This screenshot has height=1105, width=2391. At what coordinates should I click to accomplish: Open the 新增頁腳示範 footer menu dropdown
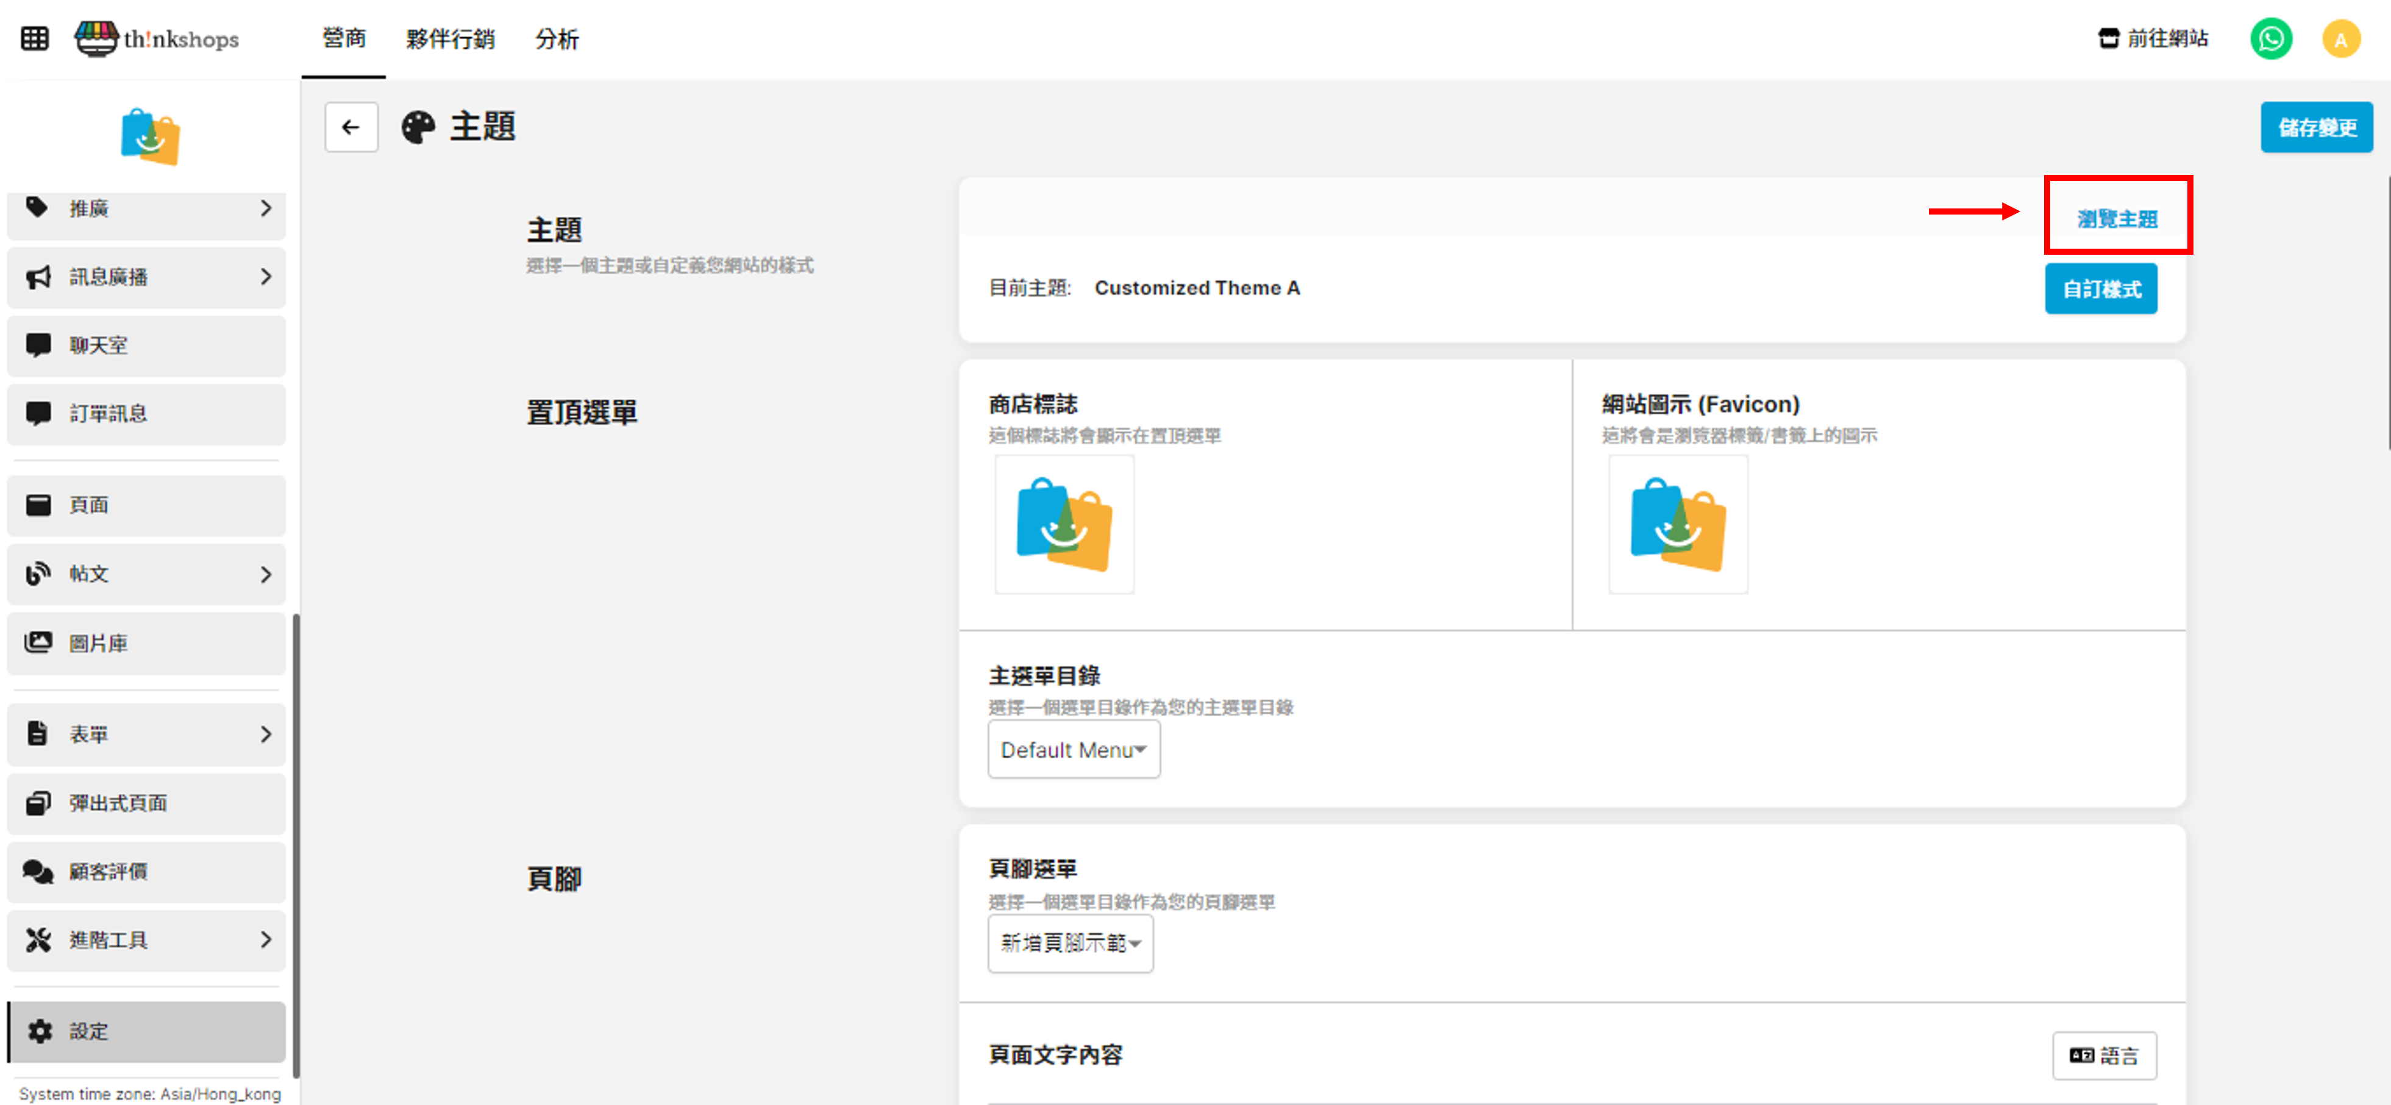[1069, 943]
